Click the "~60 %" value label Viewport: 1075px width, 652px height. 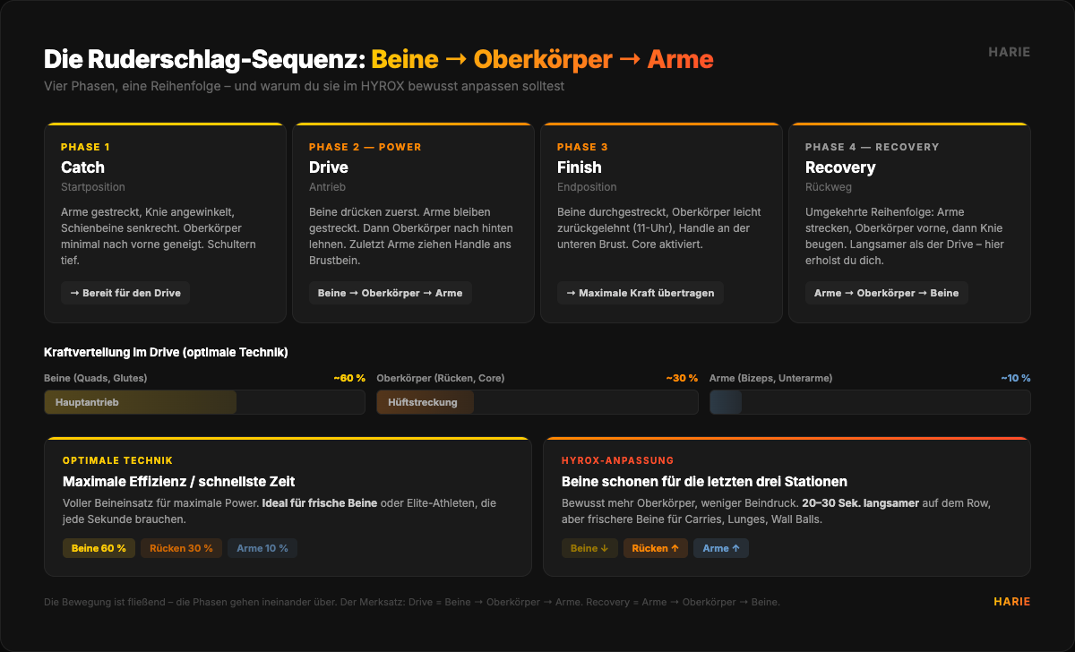348,378
